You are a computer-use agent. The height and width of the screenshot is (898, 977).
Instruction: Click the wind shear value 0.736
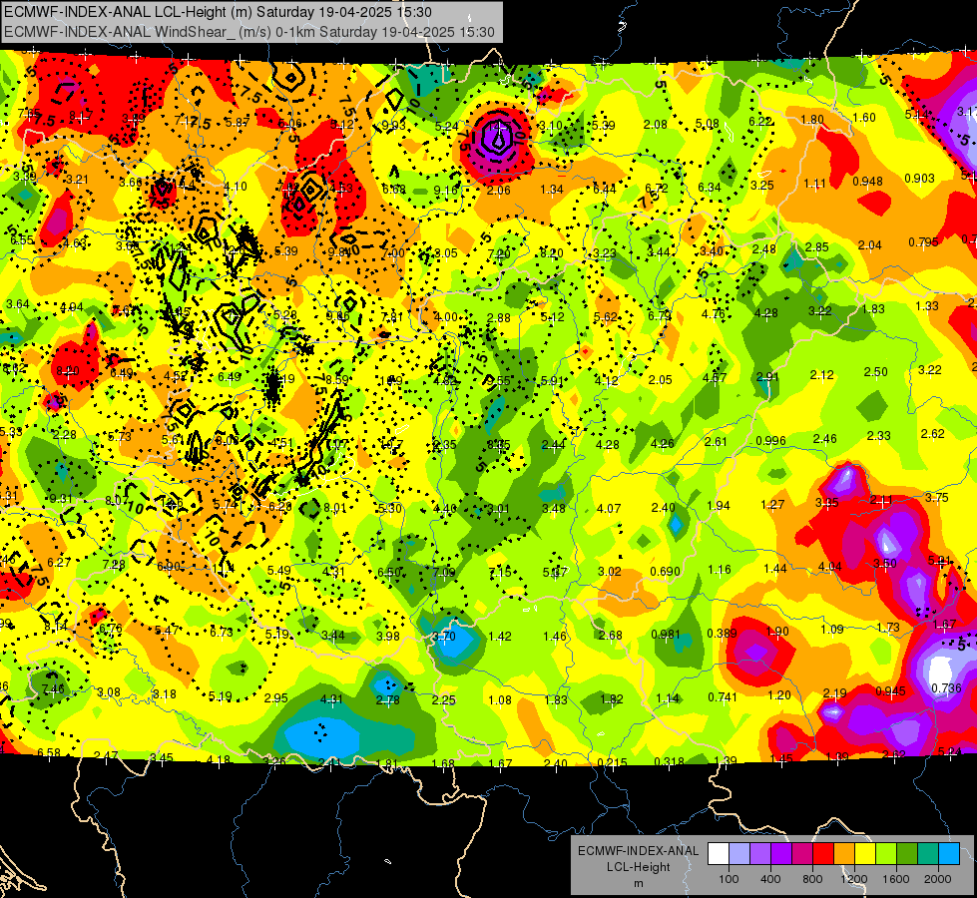coord(946,688)
